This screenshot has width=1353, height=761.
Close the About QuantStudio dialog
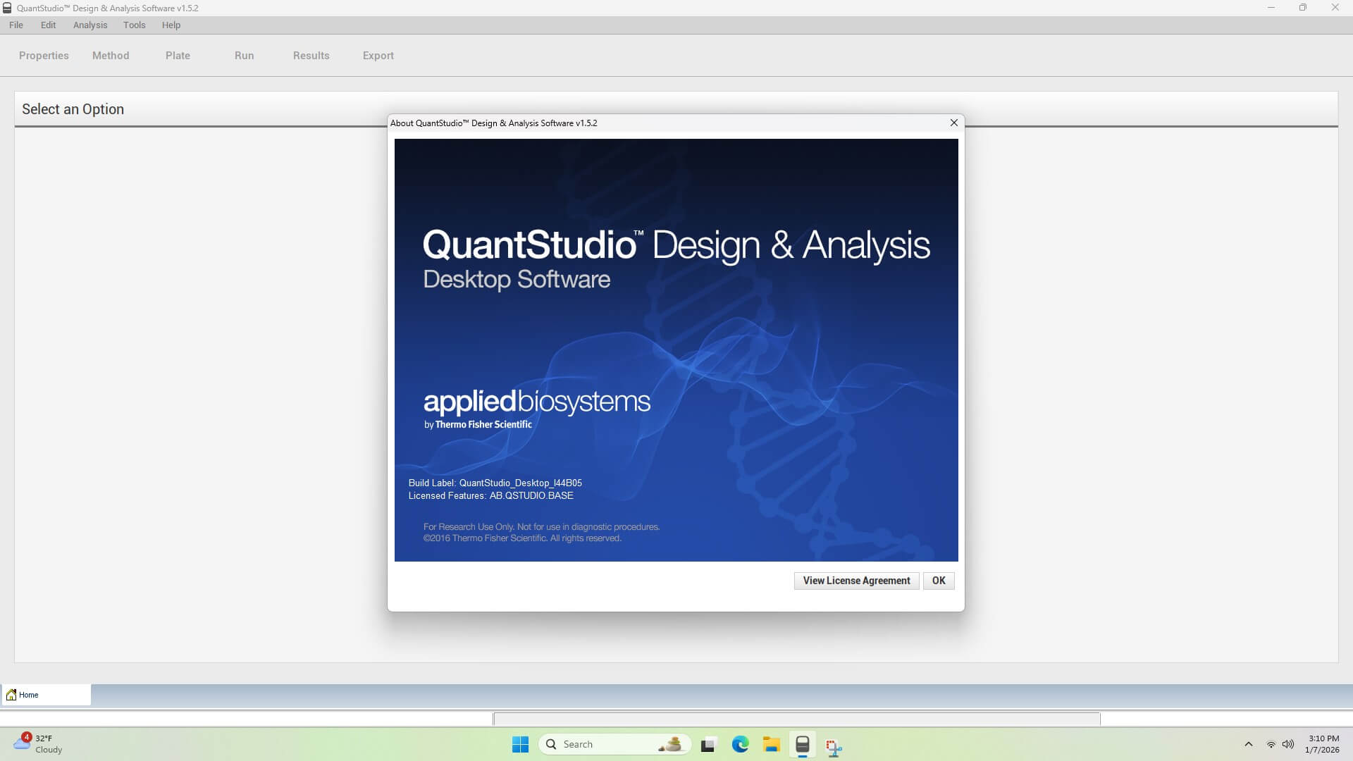pyautogui.click(x=954, y=123)
